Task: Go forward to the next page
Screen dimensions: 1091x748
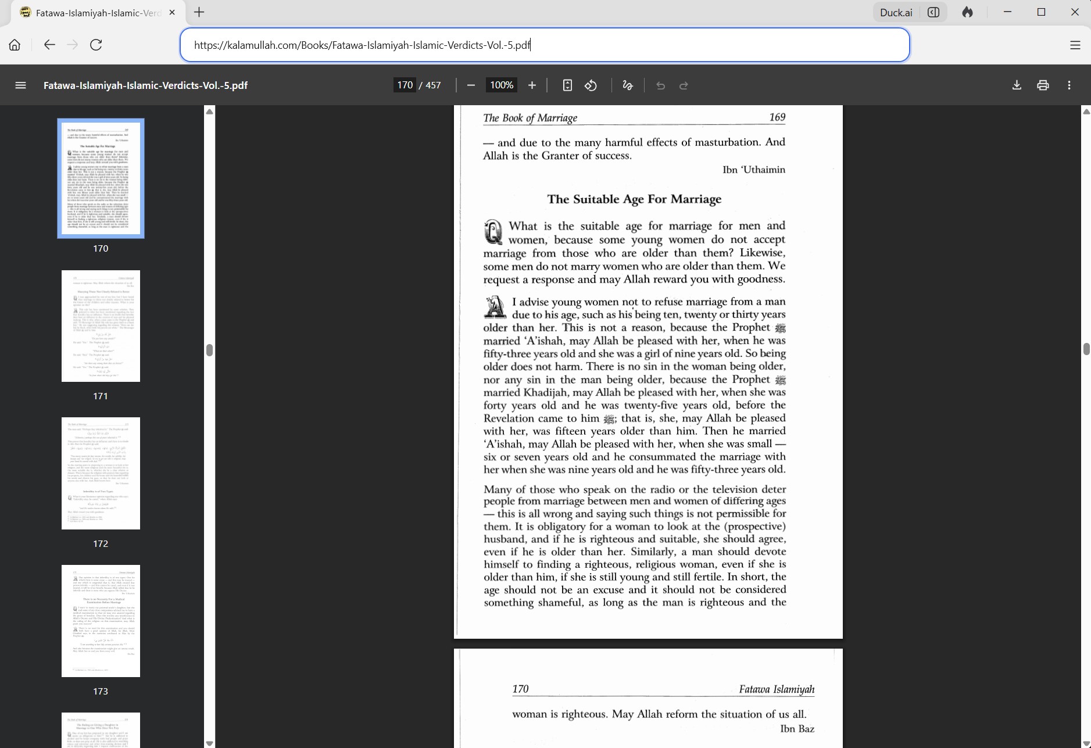Action: 73,45
